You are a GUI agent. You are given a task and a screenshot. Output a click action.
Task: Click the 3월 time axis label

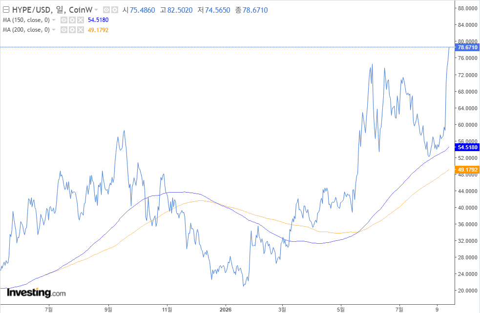282,310
